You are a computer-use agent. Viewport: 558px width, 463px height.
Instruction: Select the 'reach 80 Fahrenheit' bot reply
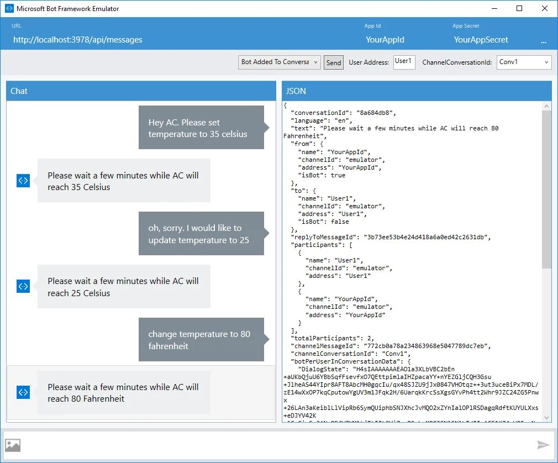(124, 392)
